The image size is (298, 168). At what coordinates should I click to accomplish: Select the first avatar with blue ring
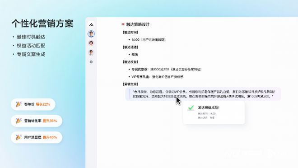pos(91,34)
